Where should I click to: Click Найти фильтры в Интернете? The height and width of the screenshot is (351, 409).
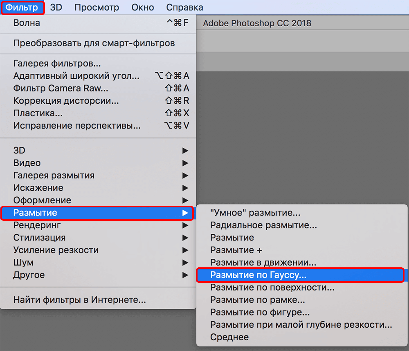[x=80, y=300]
